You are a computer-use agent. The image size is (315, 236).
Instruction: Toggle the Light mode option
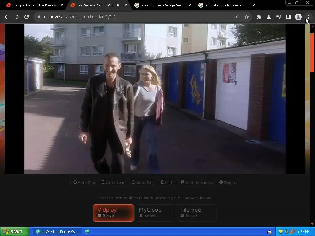click(x=168, y=183)
